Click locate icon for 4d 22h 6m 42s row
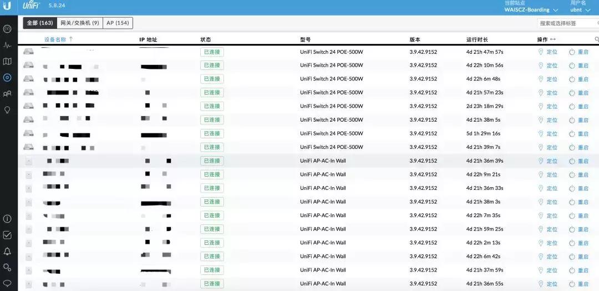The image size is (599, 291). point(541,257)
